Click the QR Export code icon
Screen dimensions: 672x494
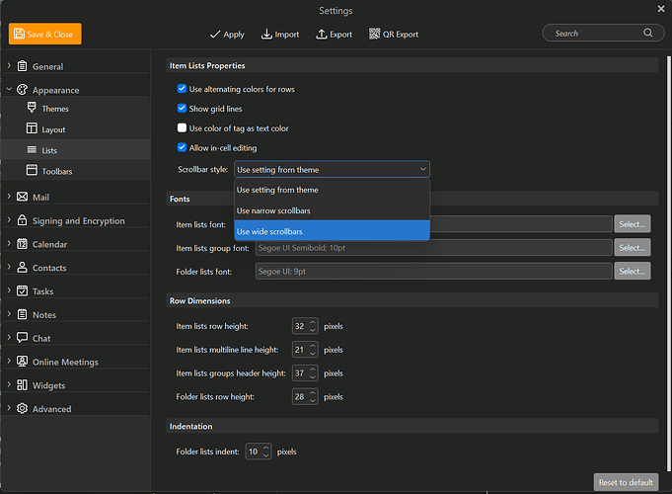(x=375, y=34)
